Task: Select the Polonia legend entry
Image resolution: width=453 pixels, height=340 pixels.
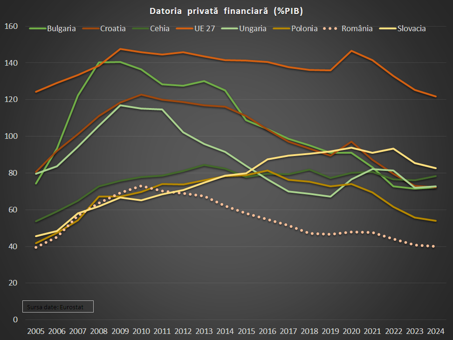Action: click(x=304, y=28)
